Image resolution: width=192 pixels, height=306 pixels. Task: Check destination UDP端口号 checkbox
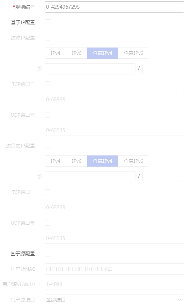(x=47, y=223)
